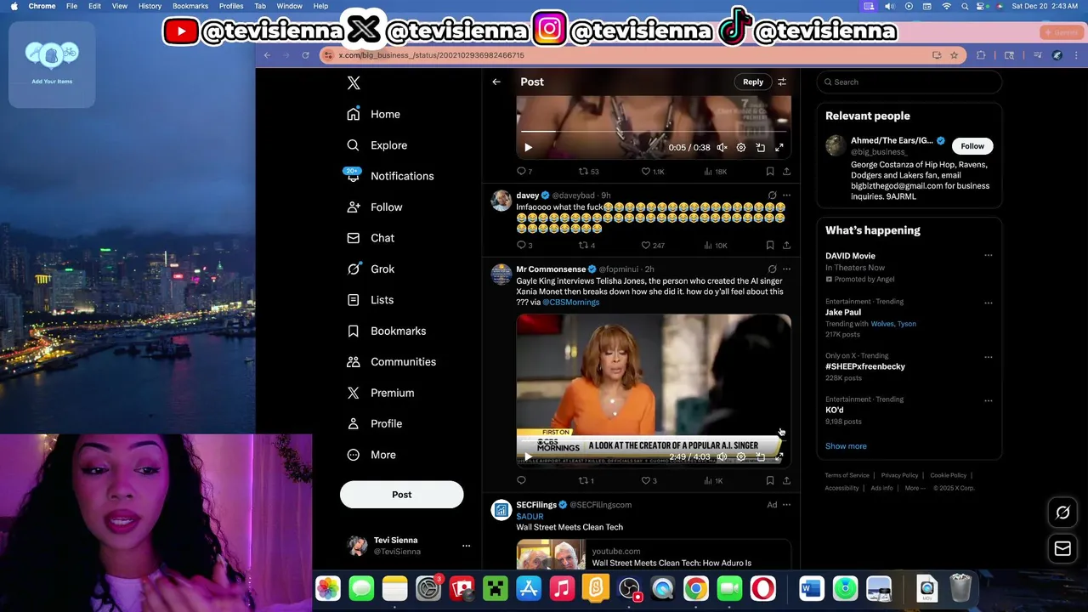The width and height of the screenshot is (1088, 612).
Task: Open Opera from the Dock
Action: point(762,588)
